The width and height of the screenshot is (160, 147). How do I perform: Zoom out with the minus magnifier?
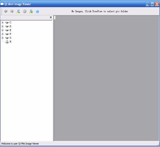pyautogui.click(x=18, y=11)
